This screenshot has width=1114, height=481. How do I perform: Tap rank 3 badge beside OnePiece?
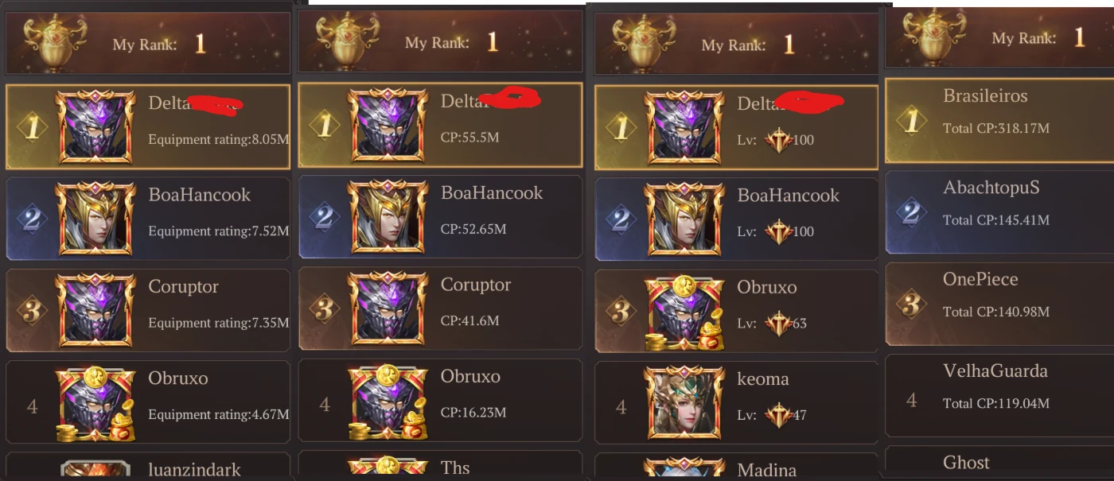(x=912, y=304)
